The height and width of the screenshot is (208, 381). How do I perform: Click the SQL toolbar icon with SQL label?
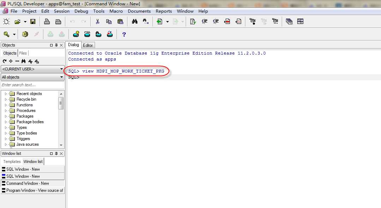87,34
